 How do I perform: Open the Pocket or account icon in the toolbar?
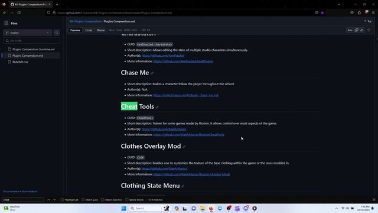coord(352,12)
